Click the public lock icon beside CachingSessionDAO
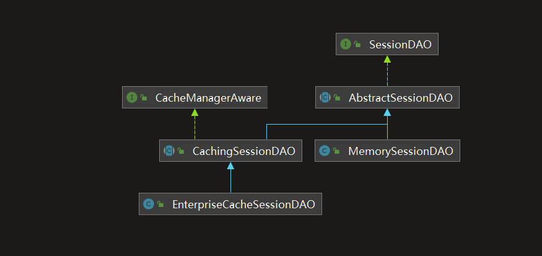This screenshot has width=542, height=256. click(x=181, y=151)
